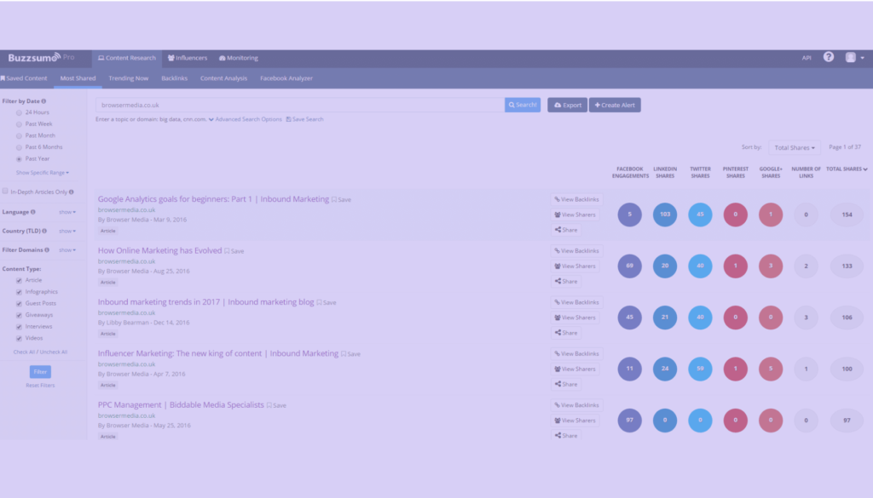Switch to the Trending Now tab
Image resolution: width=873 pixels, height=498 pixels.
tap(128, 77)
